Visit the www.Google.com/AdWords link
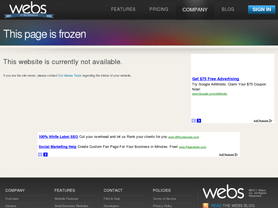 tap(210, 94)
